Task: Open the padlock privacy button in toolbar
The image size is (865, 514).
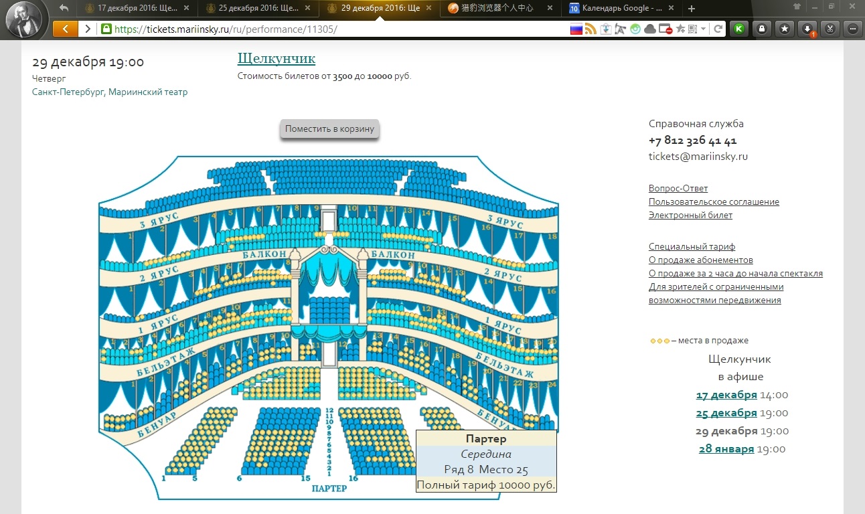Action: (761, 29)
